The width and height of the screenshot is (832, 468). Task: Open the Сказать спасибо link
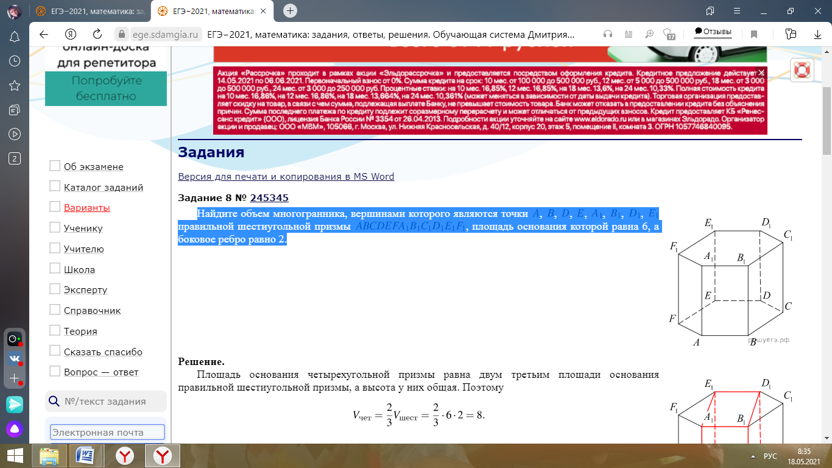pos(103,352)
